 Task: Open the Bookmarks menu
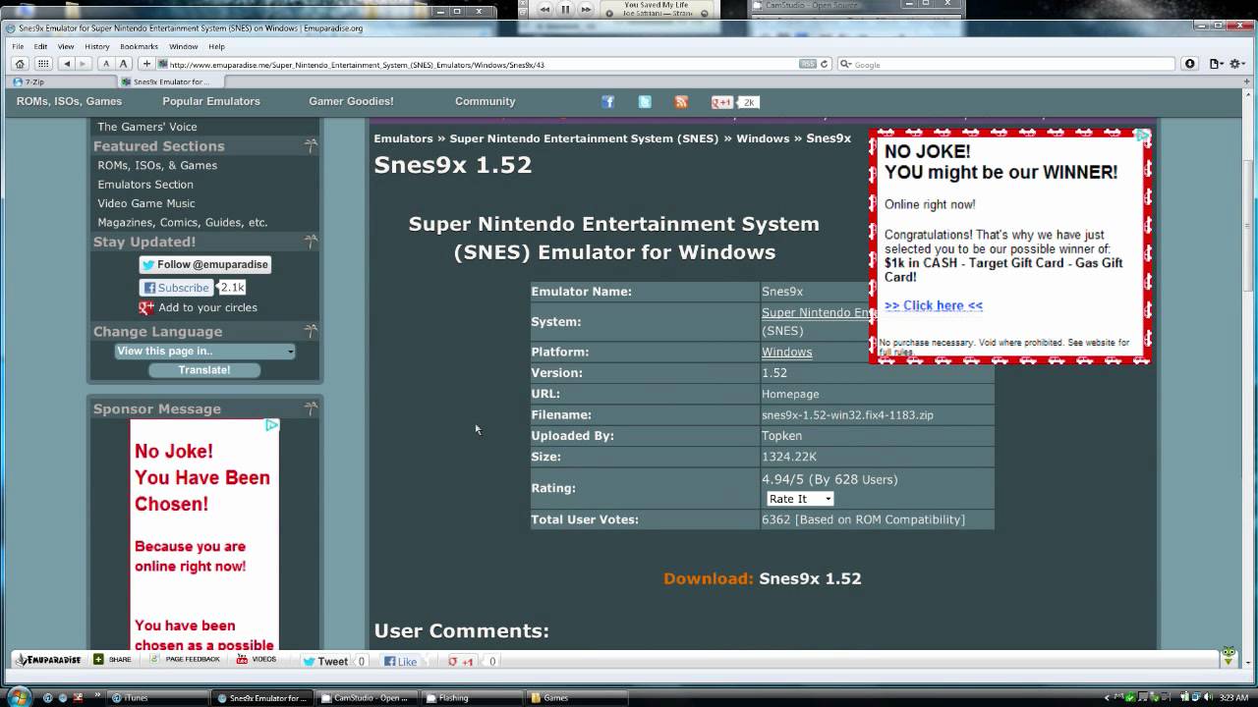pos(139,46)
